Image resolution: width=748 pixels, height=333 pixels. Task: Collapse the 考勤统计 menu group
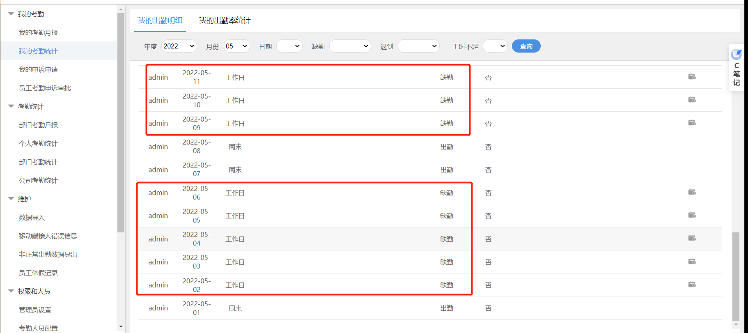pos(11,106)
